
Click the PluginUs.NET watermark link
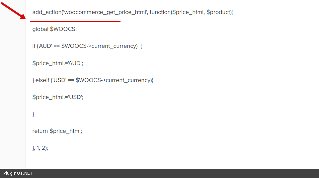tap(18, 173)
